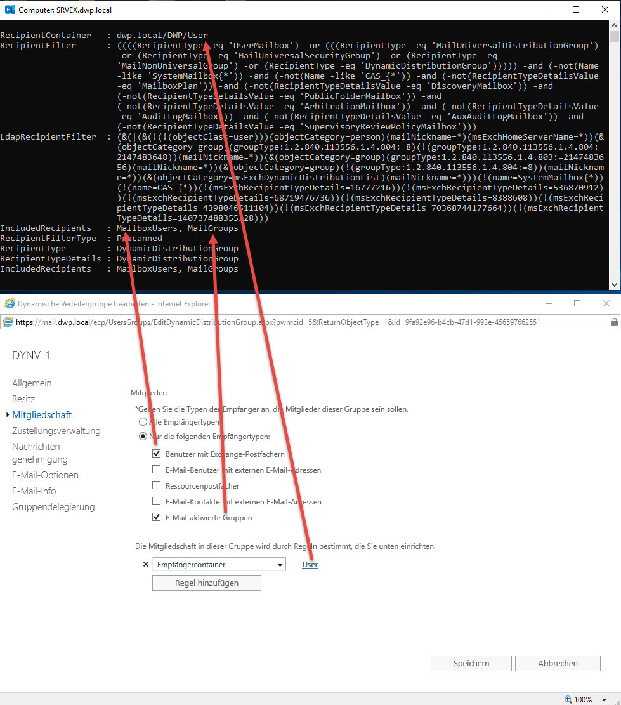Click the Internet Explorer page icon in address bar
Image resolution: width=621 pixels, height=705 pixels.
point(8,322)
